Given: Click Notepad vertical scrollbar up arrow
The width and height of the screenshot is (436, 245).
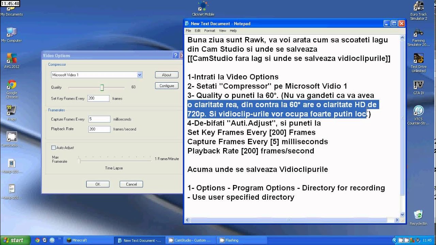Looking at the screenshot, I should (x=402, y=37).
